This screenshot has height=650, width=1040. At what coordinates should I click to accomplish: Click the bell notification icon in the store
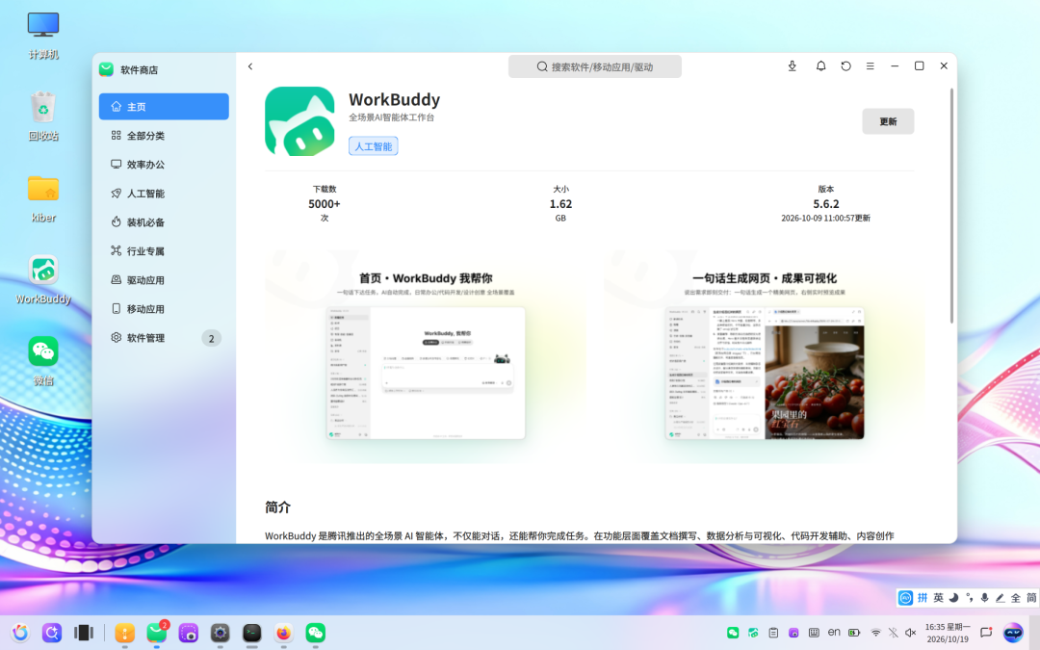coord(820,66)
